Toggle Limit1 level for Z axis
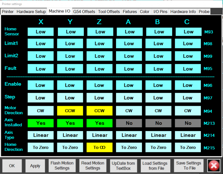Screen dimensions: 223x174 (99, 43)
